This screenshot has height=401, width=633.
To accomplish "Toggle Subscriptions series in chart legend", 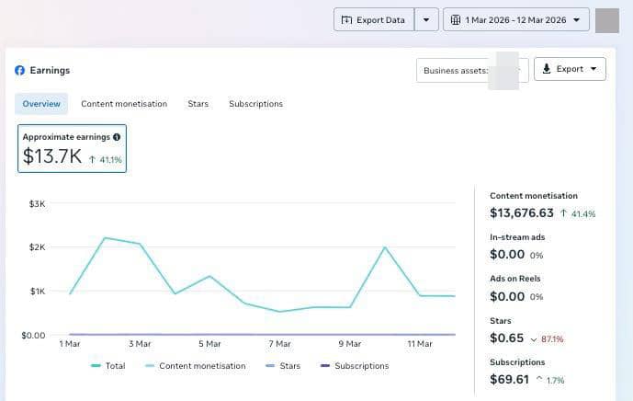I will coord(354,366).
